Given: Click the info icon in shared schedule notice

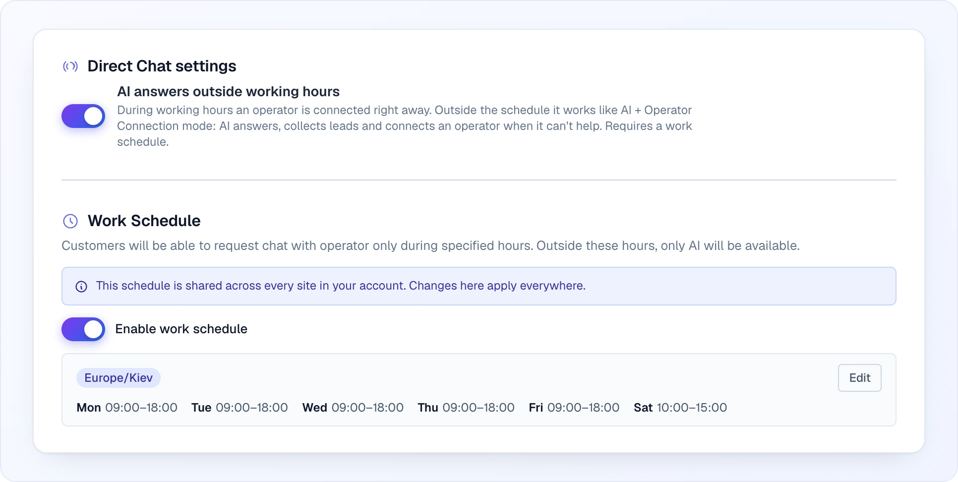Looking at the screenshot, I should point(81,287).
